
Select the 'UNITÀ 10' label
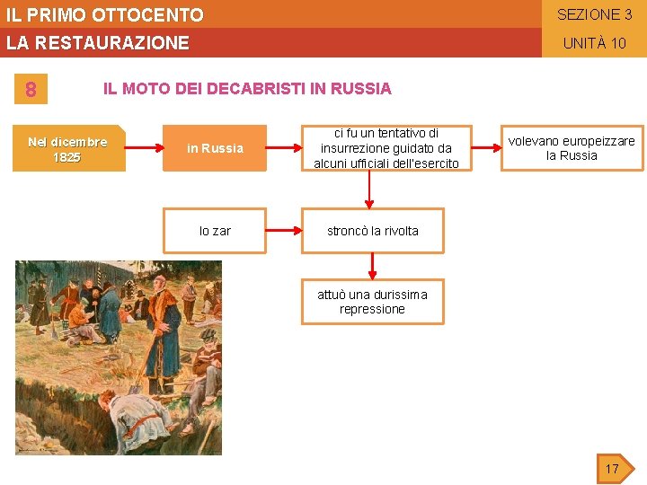tap(594, 43)
